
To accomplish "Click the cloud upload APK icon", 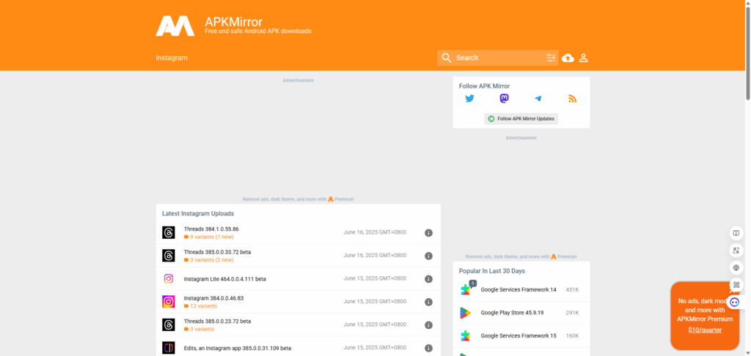I will click(x=568, y=58).
